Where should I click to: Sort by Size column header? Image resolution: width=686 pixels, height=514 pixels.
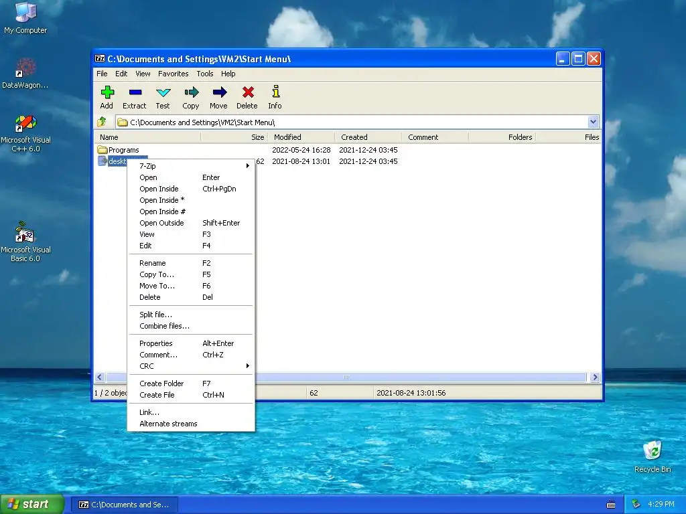click(234, 137)
